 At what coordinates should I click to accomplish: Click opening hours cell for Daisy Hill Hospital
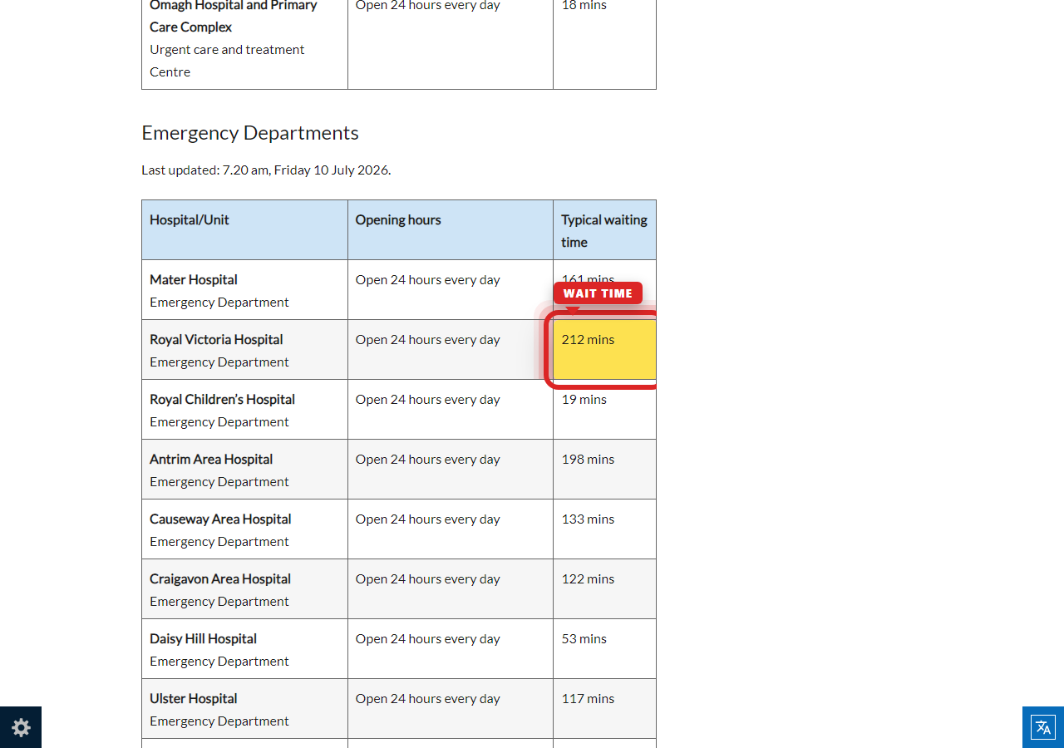(451, 649)
